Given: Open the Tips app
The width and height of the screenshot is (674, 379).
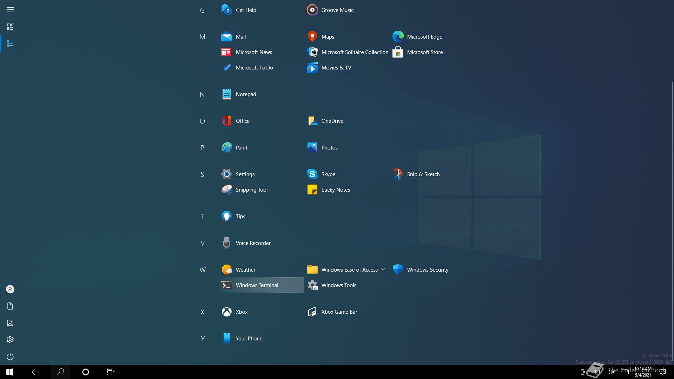Looking at the screenshot, I should coord(261,216).
